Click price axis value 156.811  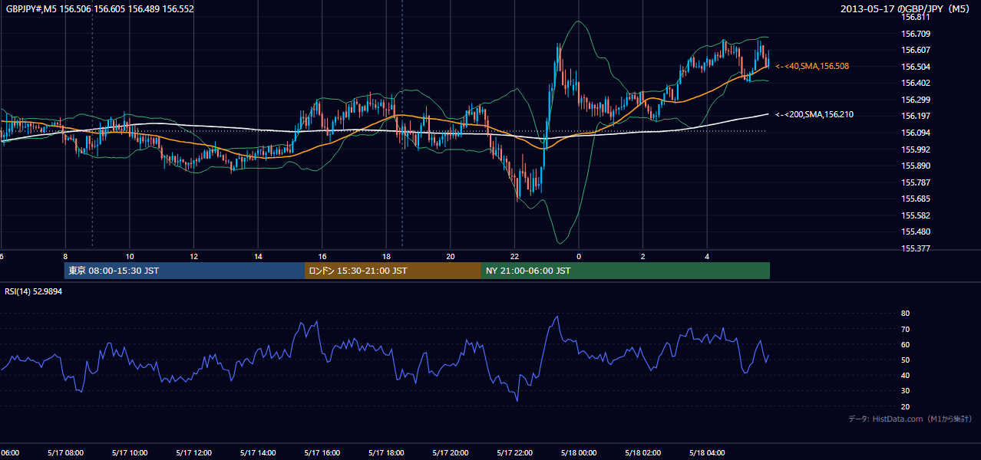tap(916, 17)
